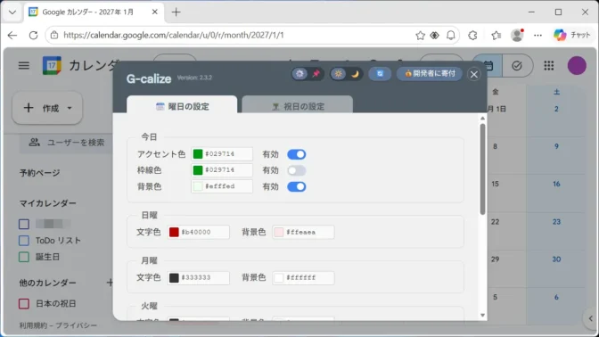Toggle the 日本の祝日 calendar checkbox
Image resolution: width=599 pixels, height=337 pixels.
[x=24, y=304]
